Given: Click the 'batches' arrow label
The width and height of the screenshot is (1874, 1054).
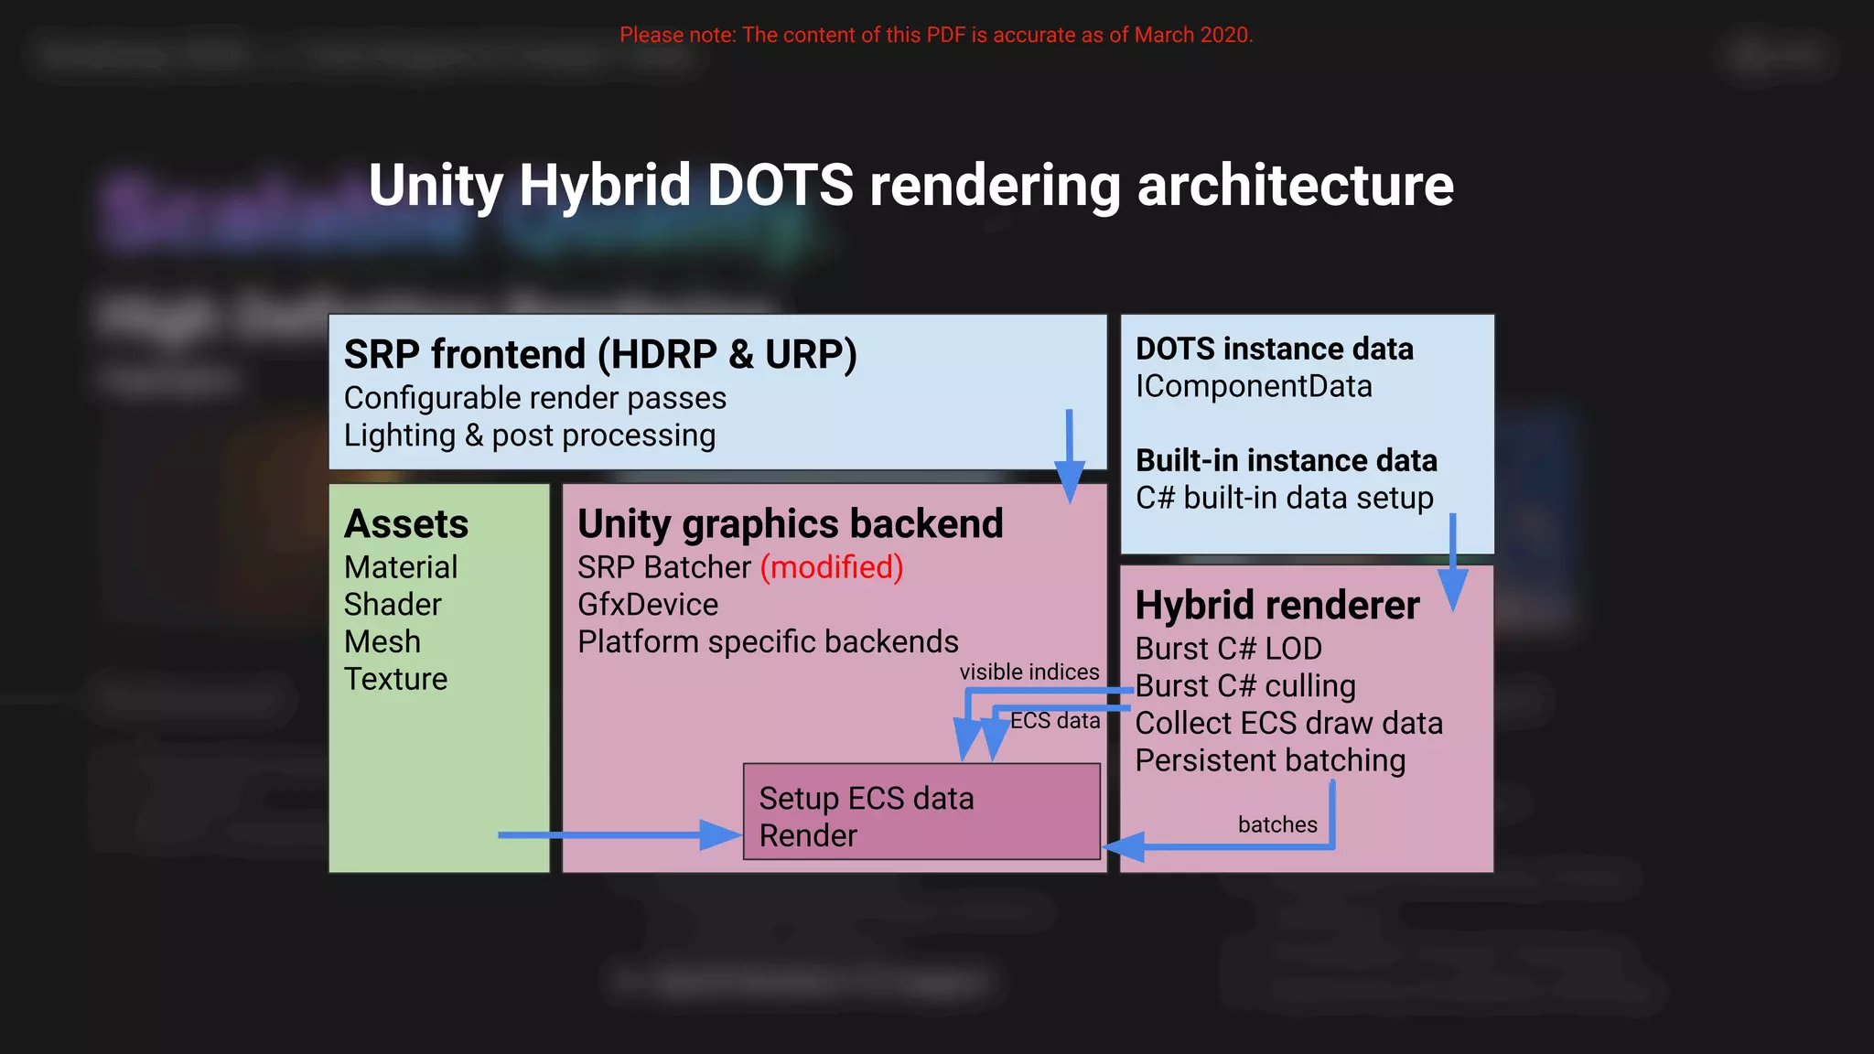Looking at the screenshot, I should (x=1277, y=825).
